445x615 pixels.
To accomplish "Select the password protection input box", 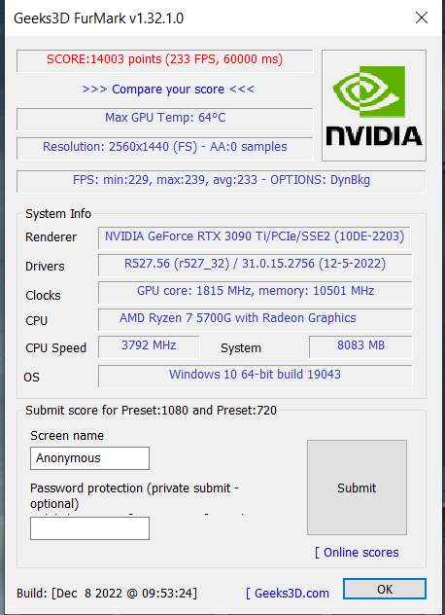I will (x=89, y=528).
